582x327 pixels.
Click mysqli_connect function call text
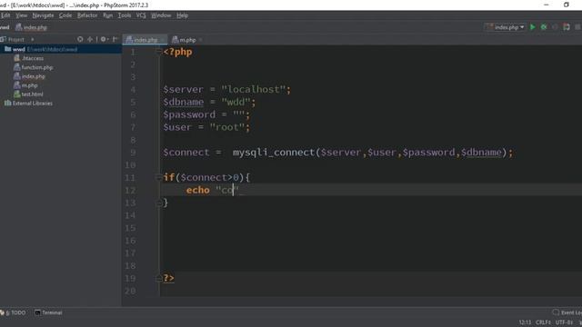coord(274,153)
